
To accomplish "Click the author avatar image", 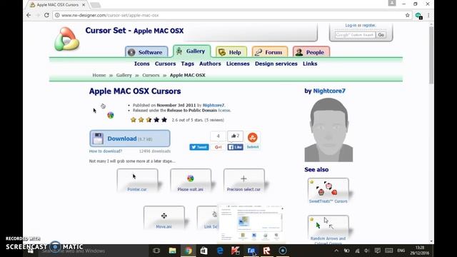I will (x=328, y=130).
